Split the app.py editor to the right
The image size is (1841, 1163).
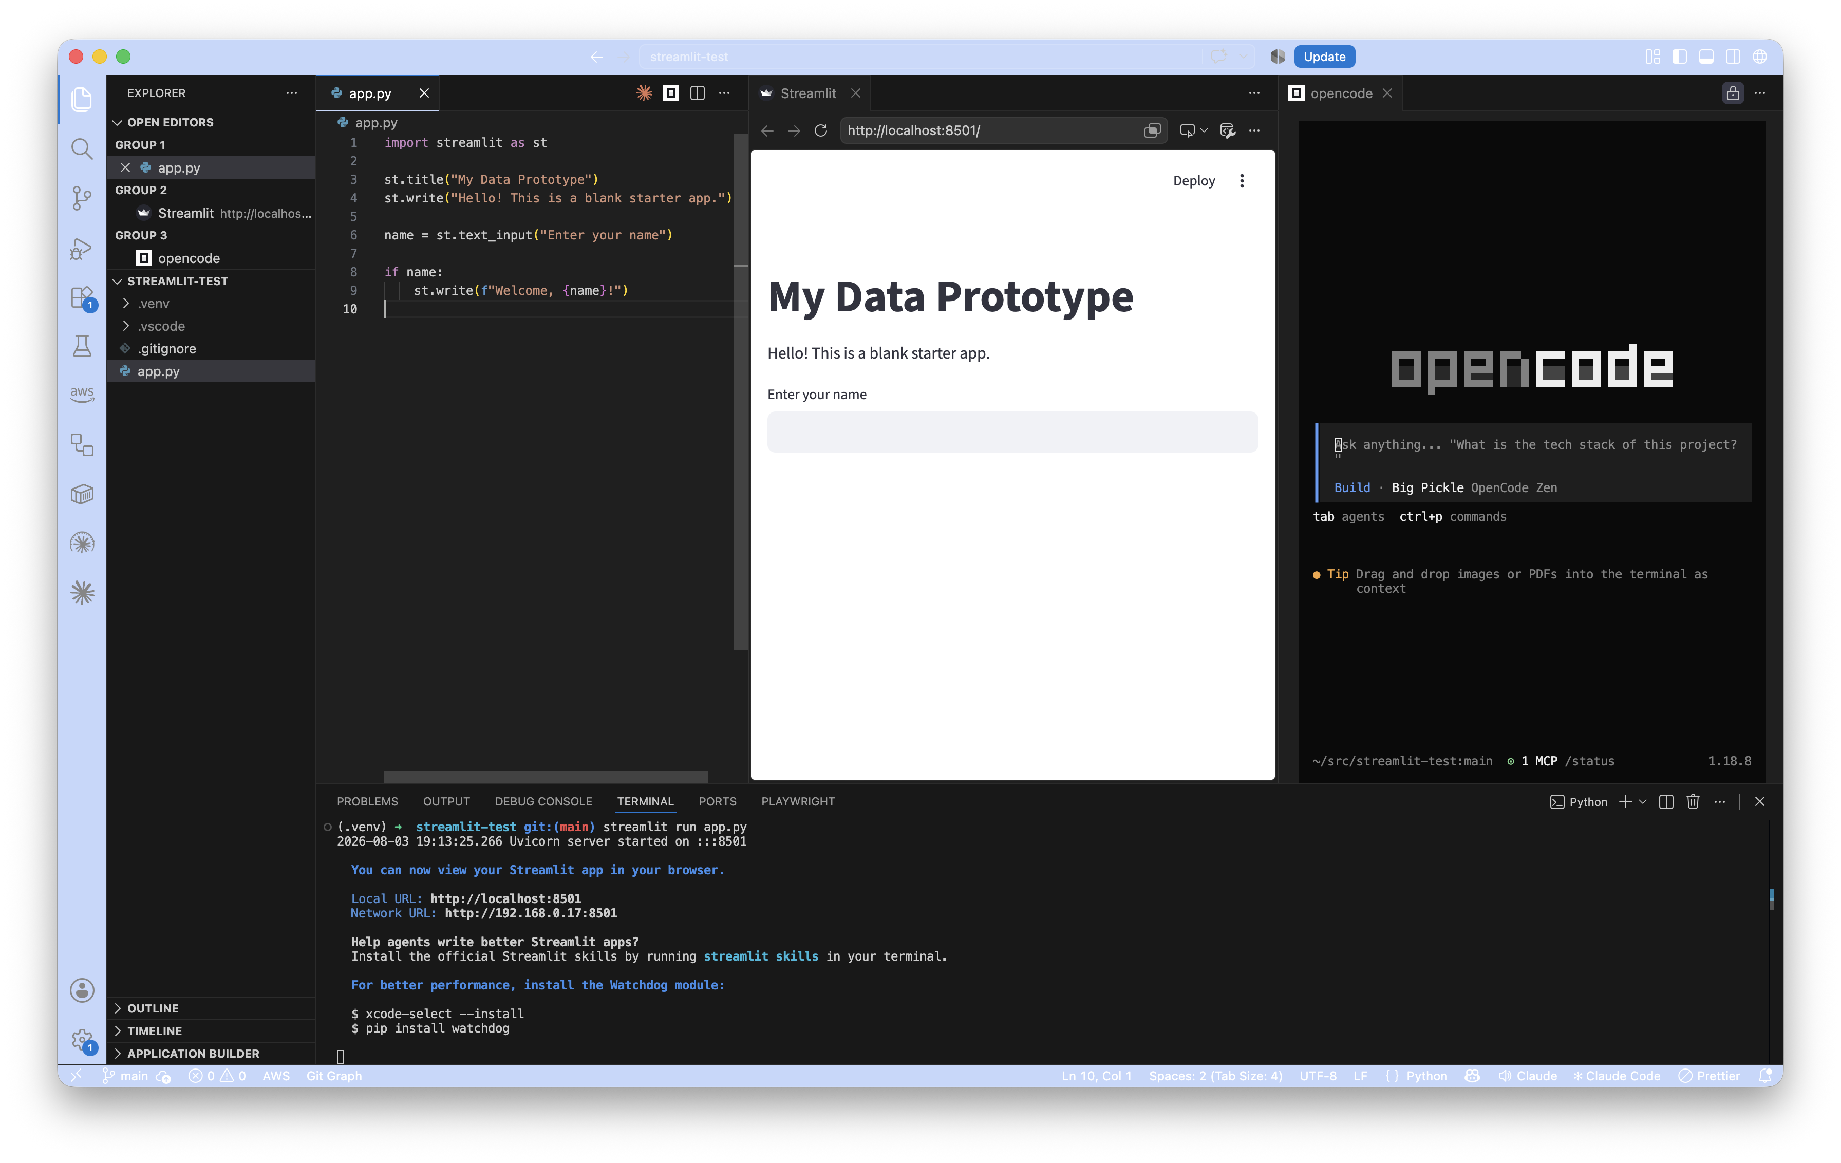click(x=697, y=92)
